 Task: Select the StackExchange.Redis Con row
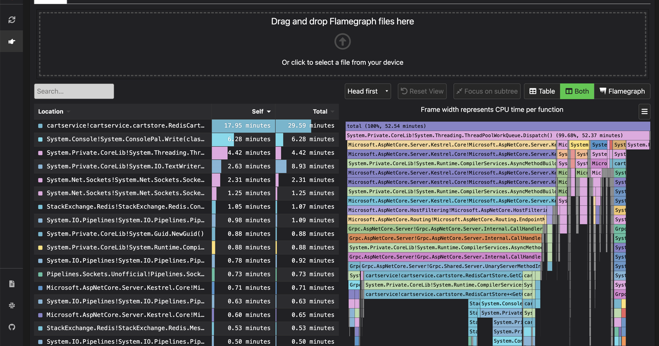(x=186, y=207)
